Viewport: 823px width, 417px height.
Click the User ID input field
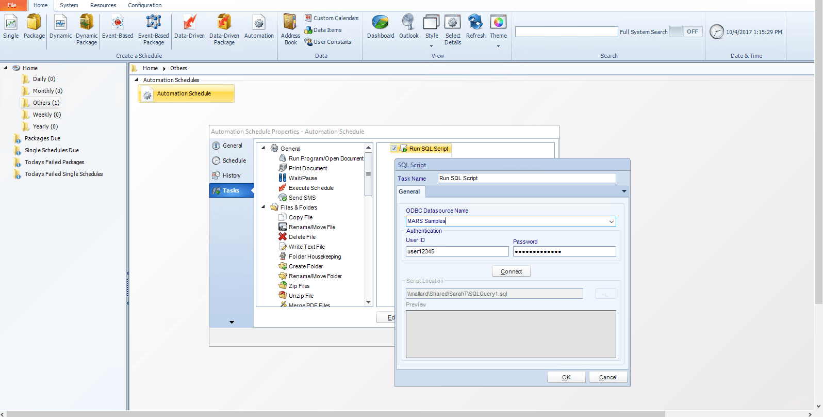pyautogui.click(x=457, y=251)
